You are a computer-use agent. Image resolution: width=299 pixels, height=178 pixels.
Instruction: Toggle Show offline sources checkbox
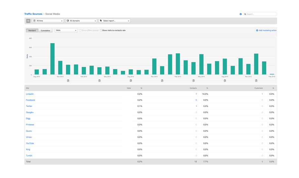tap(80, 31)
